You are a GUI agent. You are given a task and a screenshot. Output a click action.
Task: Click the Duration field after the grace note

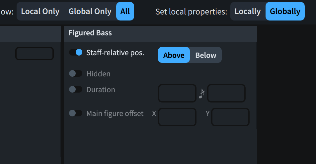click(226, 93)
